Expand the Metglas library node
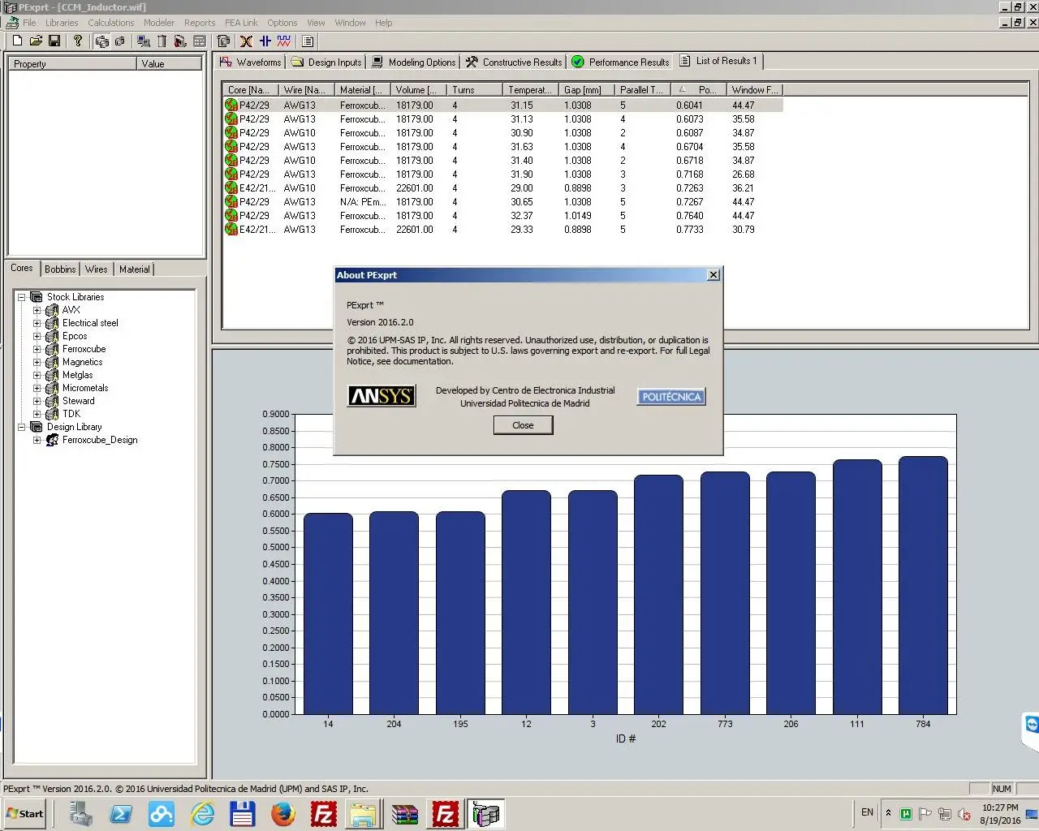The image size is (1039, 831). [x=37, y=375]
